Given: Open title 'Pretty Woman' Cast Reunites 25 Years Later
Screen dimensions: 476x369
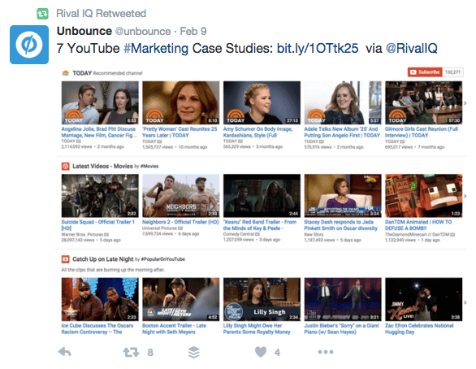Looking at the screenshot, I should point(180,132).
